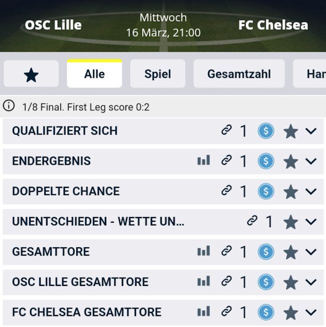The image size is (326, 327).
Task: Expand the FC Chelsea Gesamttore chevron
Action: click(311, 312)
